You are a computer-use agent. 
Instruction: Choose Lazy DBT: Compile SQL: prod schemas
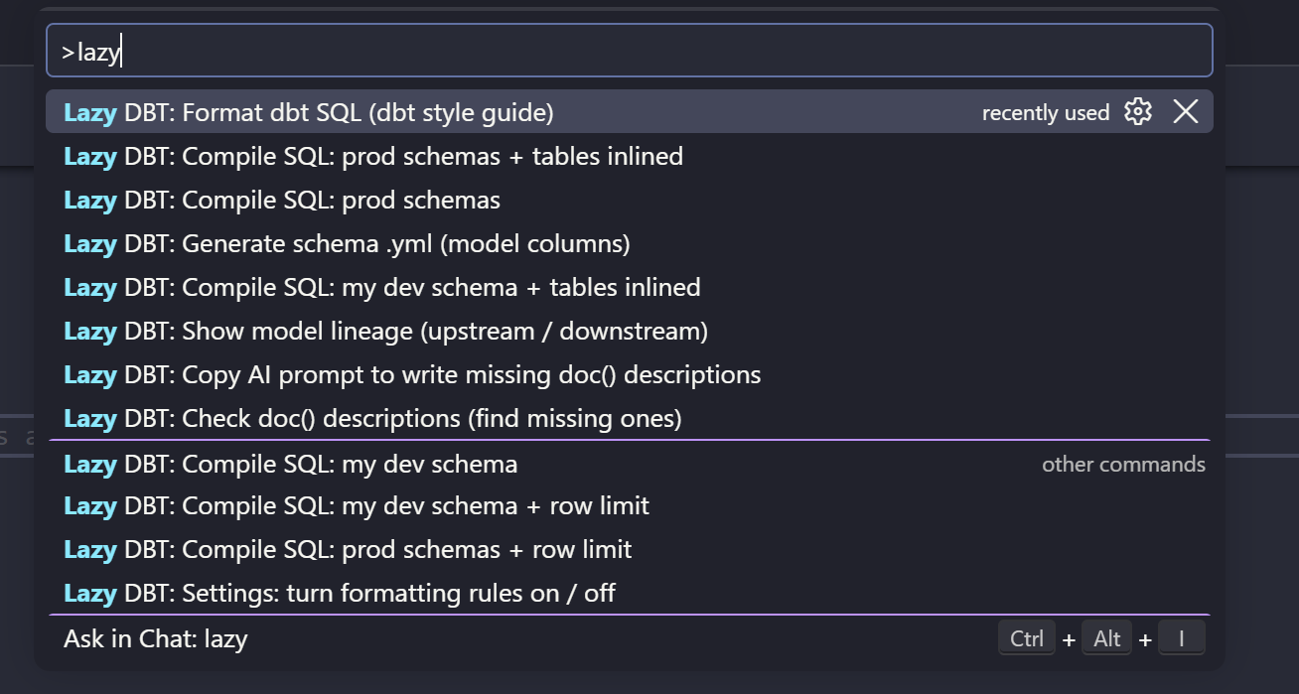coord(630,200)
